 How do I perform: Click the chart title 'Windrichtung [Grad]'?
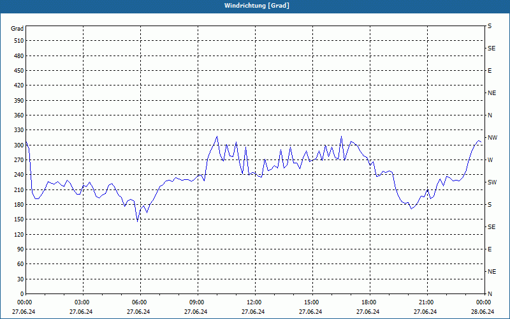coord(257,6)
